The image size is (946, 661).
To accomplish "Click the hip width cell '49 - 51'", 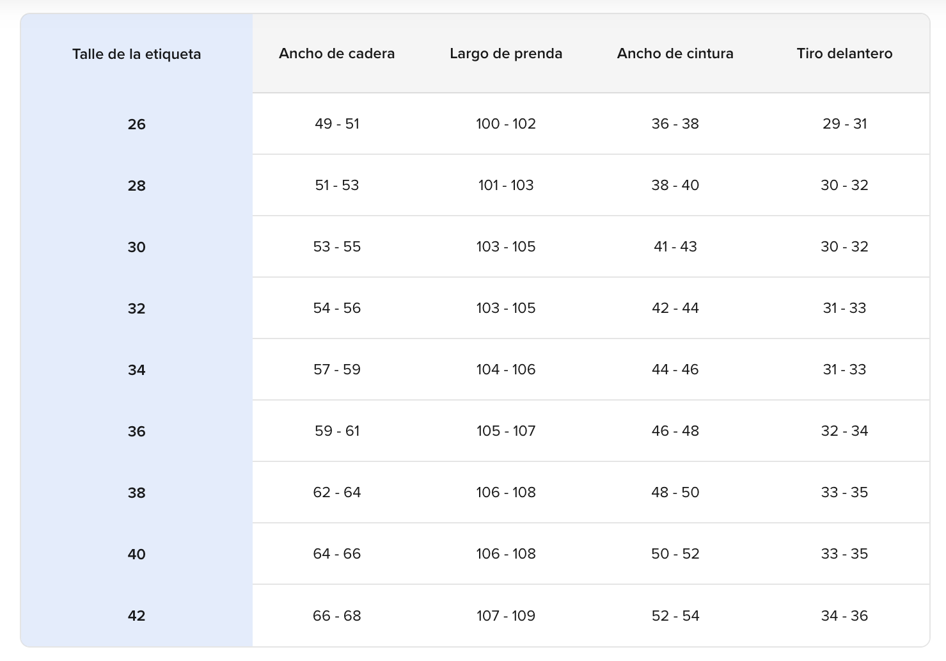I will coord(336,123).
